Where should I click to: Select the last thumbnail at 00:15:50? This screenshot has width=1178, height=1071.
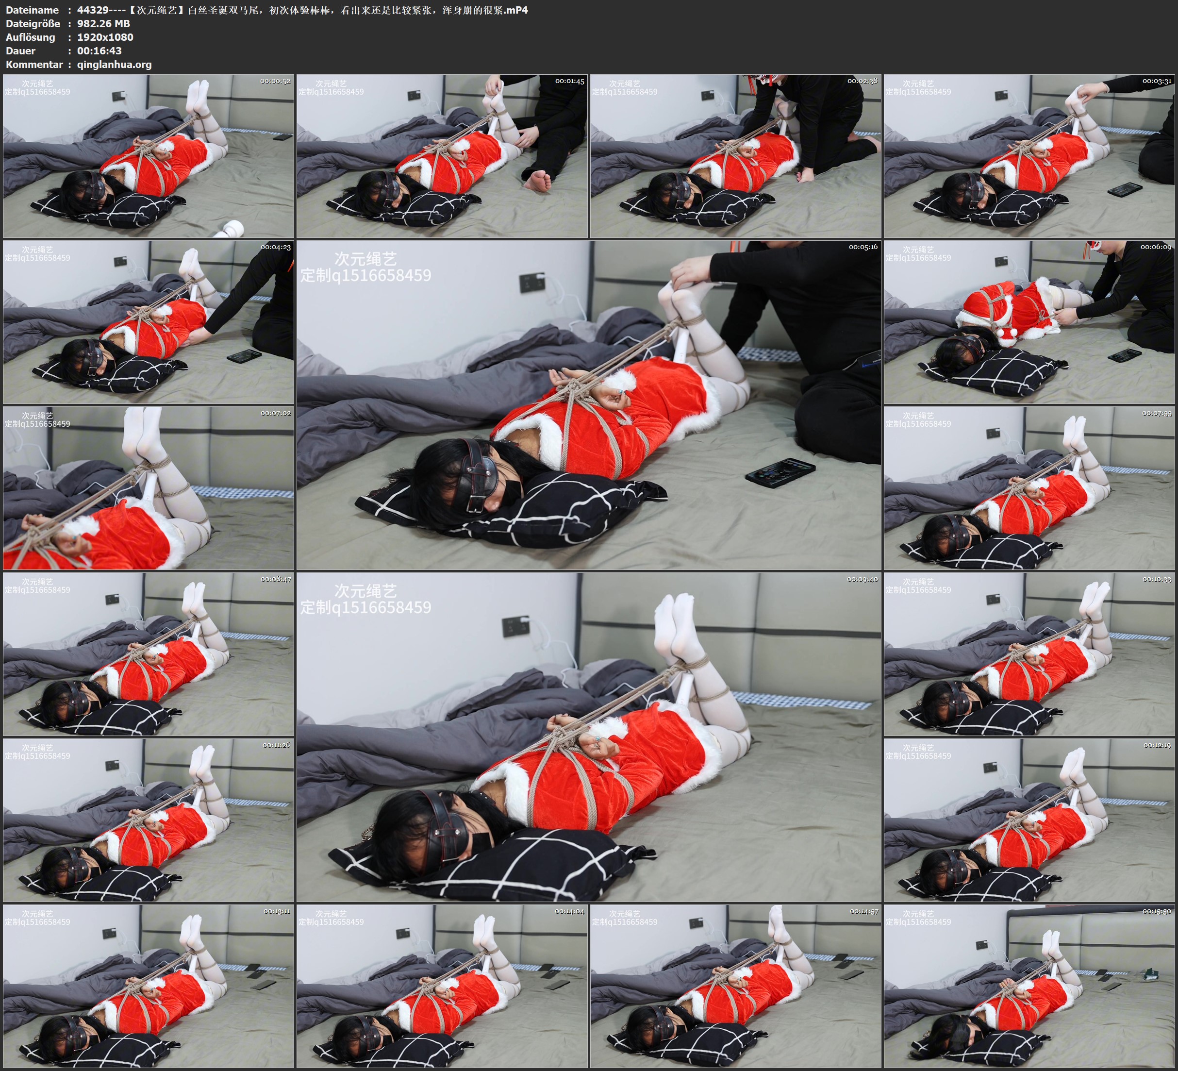pyautogui.click(x=1029, y=986)
